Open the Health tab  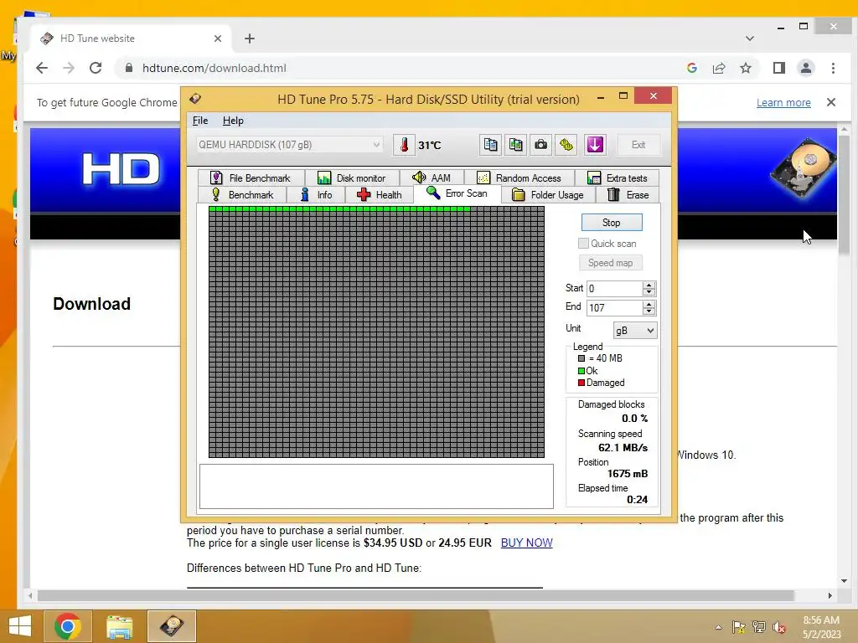click(380, 194)
